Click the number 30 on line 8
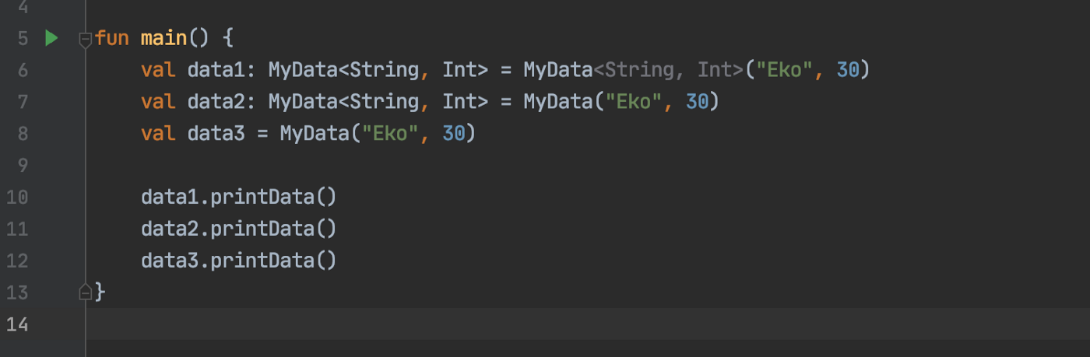Image resolution: width=1090 pixels, height=357 pixels. (x=454, y=134)
